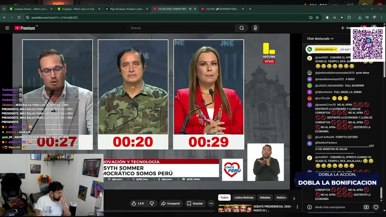
Task: Show next category chips arrow
Action: [x=294, y=198]
